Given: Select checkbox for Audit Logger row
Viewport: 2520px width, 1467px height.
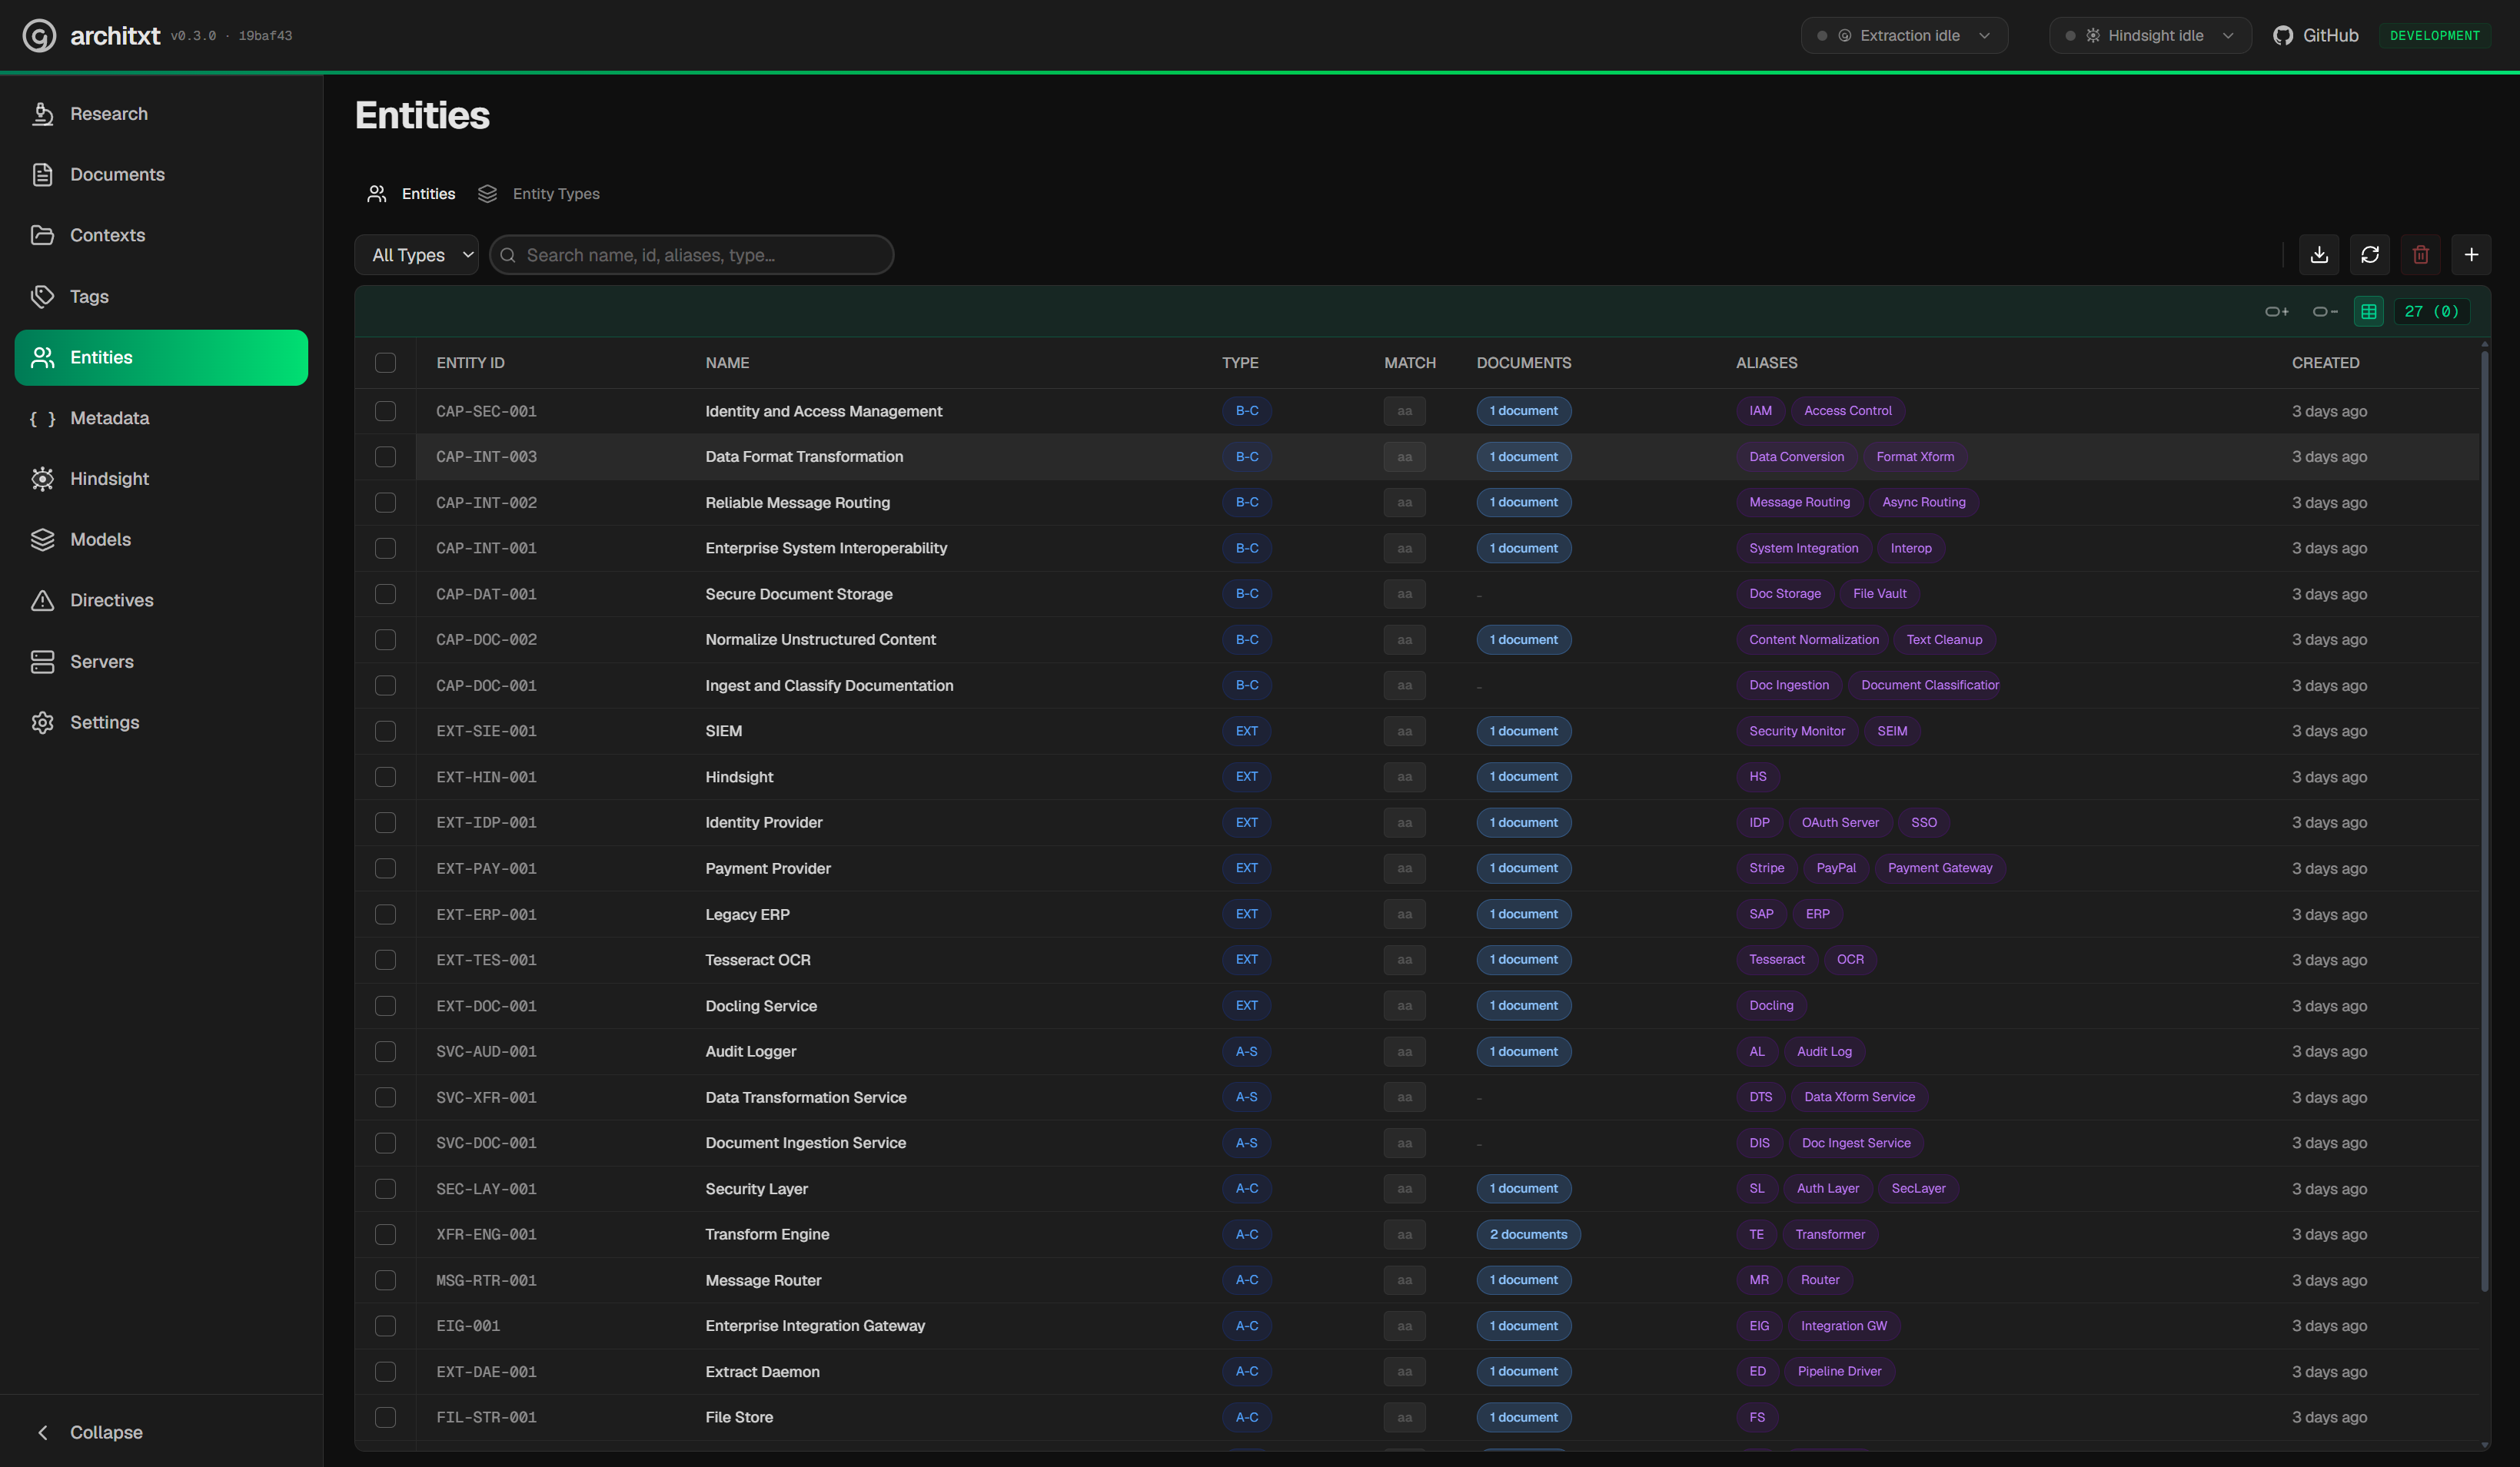Looking at the screenshot, I should (385, 1051).
